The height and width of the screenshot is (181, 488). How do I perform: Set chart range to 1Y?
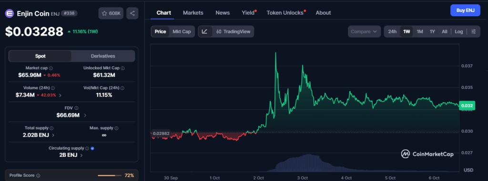tap(432, 31)
